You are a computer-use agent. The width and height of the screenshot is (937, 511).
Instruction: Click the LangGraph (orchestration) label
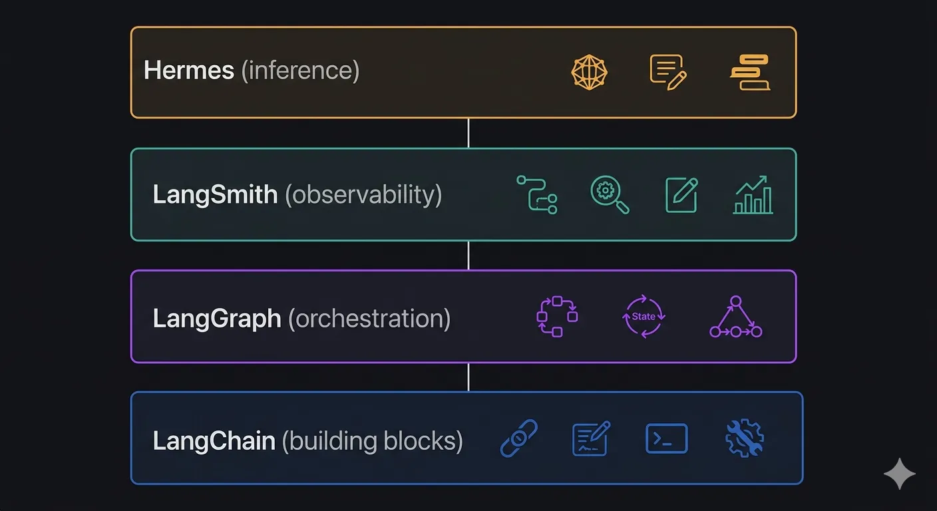pyautogui.click(x=301, y=318)
